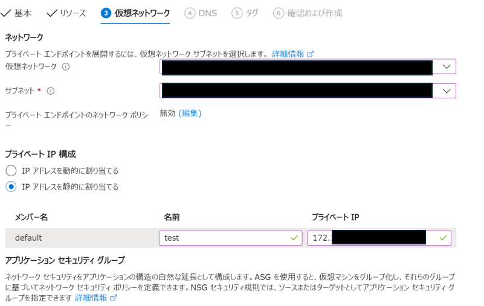Screen dimensions: 484x306
Task: Expand the 仮想ネットワーク dropdown
Action: click(308, 66)
